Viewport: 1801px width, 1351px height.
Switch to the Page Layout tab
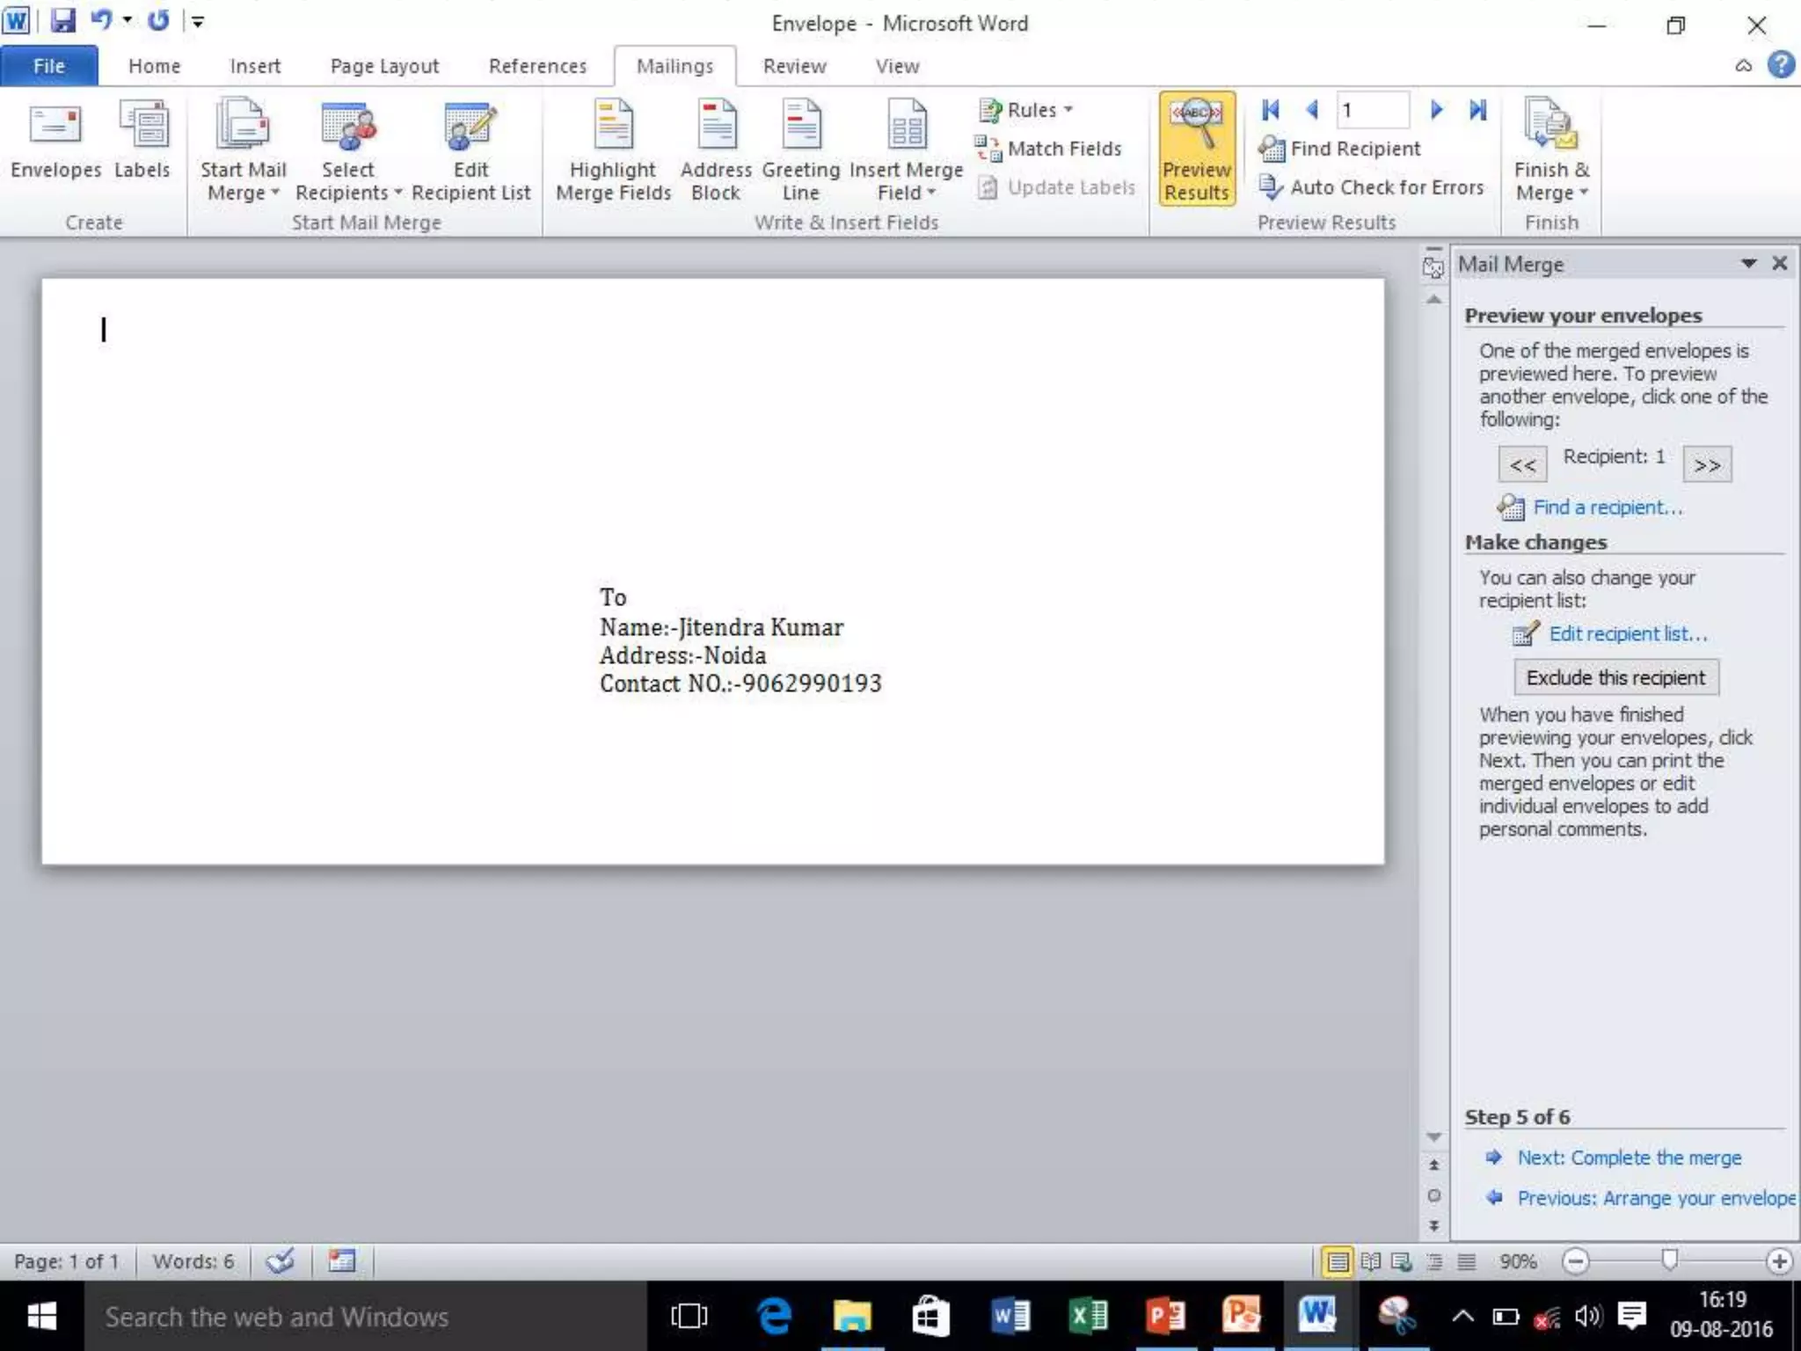pyautogui.click(x=384, y=66)
